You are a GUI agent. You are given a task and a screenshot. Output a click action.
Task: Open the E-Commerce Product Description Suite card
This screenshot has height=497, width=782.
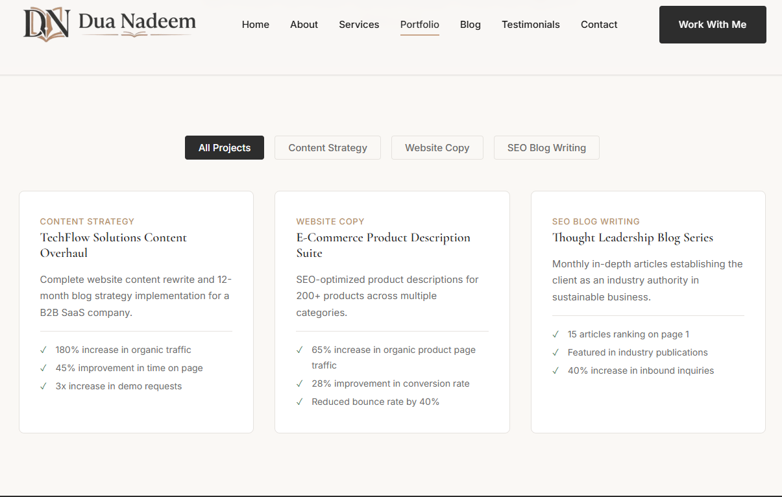click(x=392, y=311)
